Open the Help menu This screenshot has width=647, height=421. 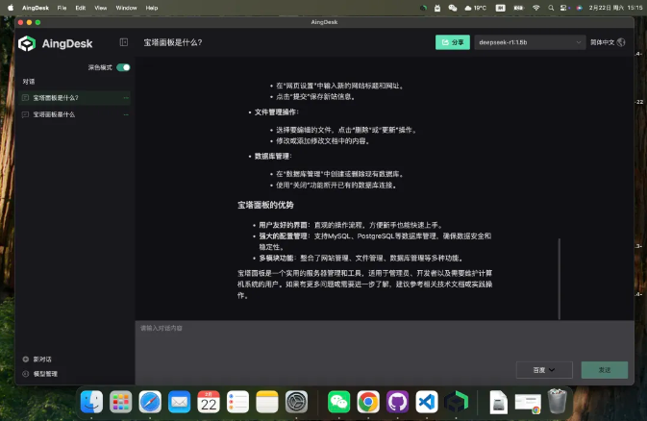pyautogui.click(x=152, y=8)
